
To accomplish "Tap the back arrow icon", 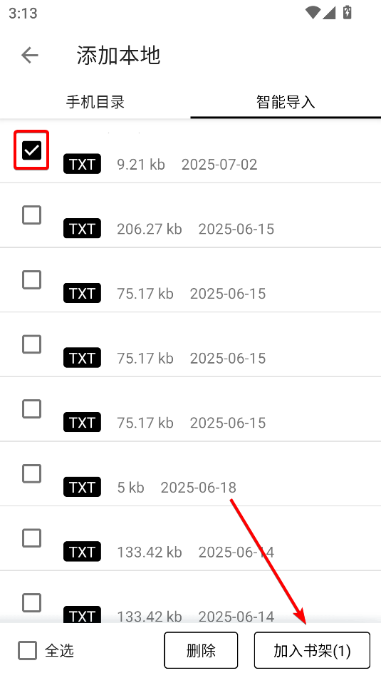I will tap(30, 56).
